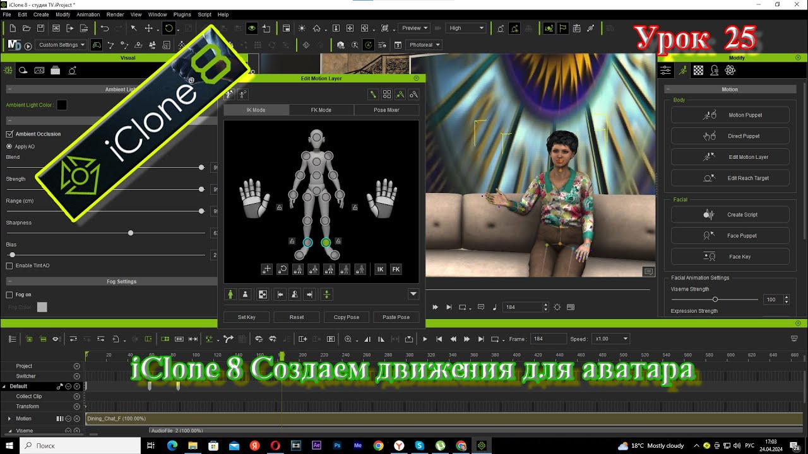Image resolution: width=808 pixels, height=454 pixels.
Task: Click the Home view icon
Action: tap(316, 28)
